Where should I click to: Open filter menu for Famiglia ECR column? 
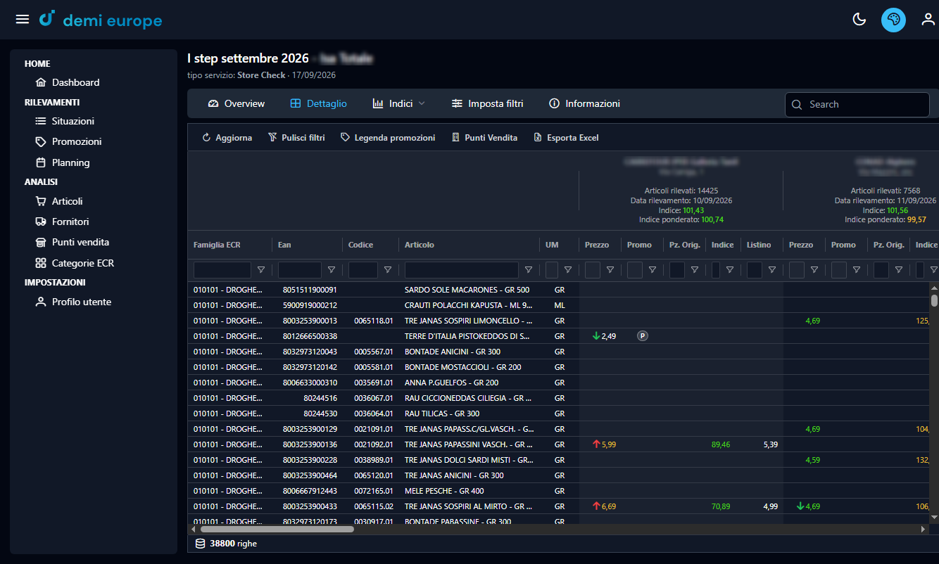(x=261, y=269)
